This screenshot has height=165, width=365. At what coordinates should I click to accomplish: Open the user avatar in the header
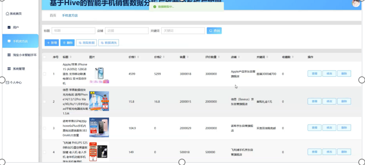pyautogui.click(x=356, y=3)
